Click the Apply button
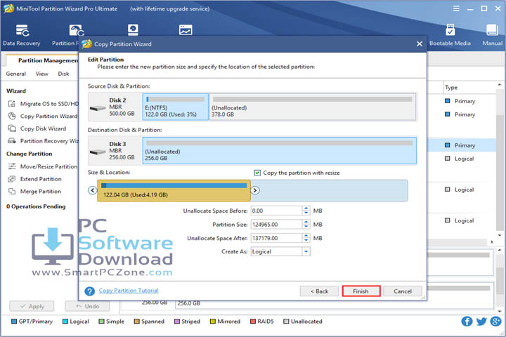This screenshot has height=337, width=506. pyautogui.click(x=32, y=306)
